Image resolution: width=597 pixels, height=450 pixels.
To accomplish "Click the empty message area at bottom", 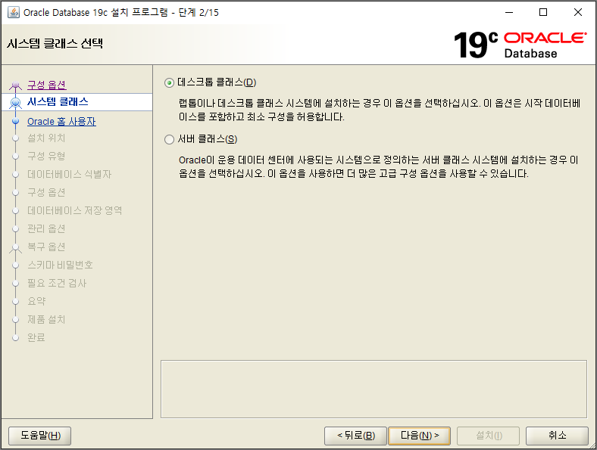I will (374, 389).
